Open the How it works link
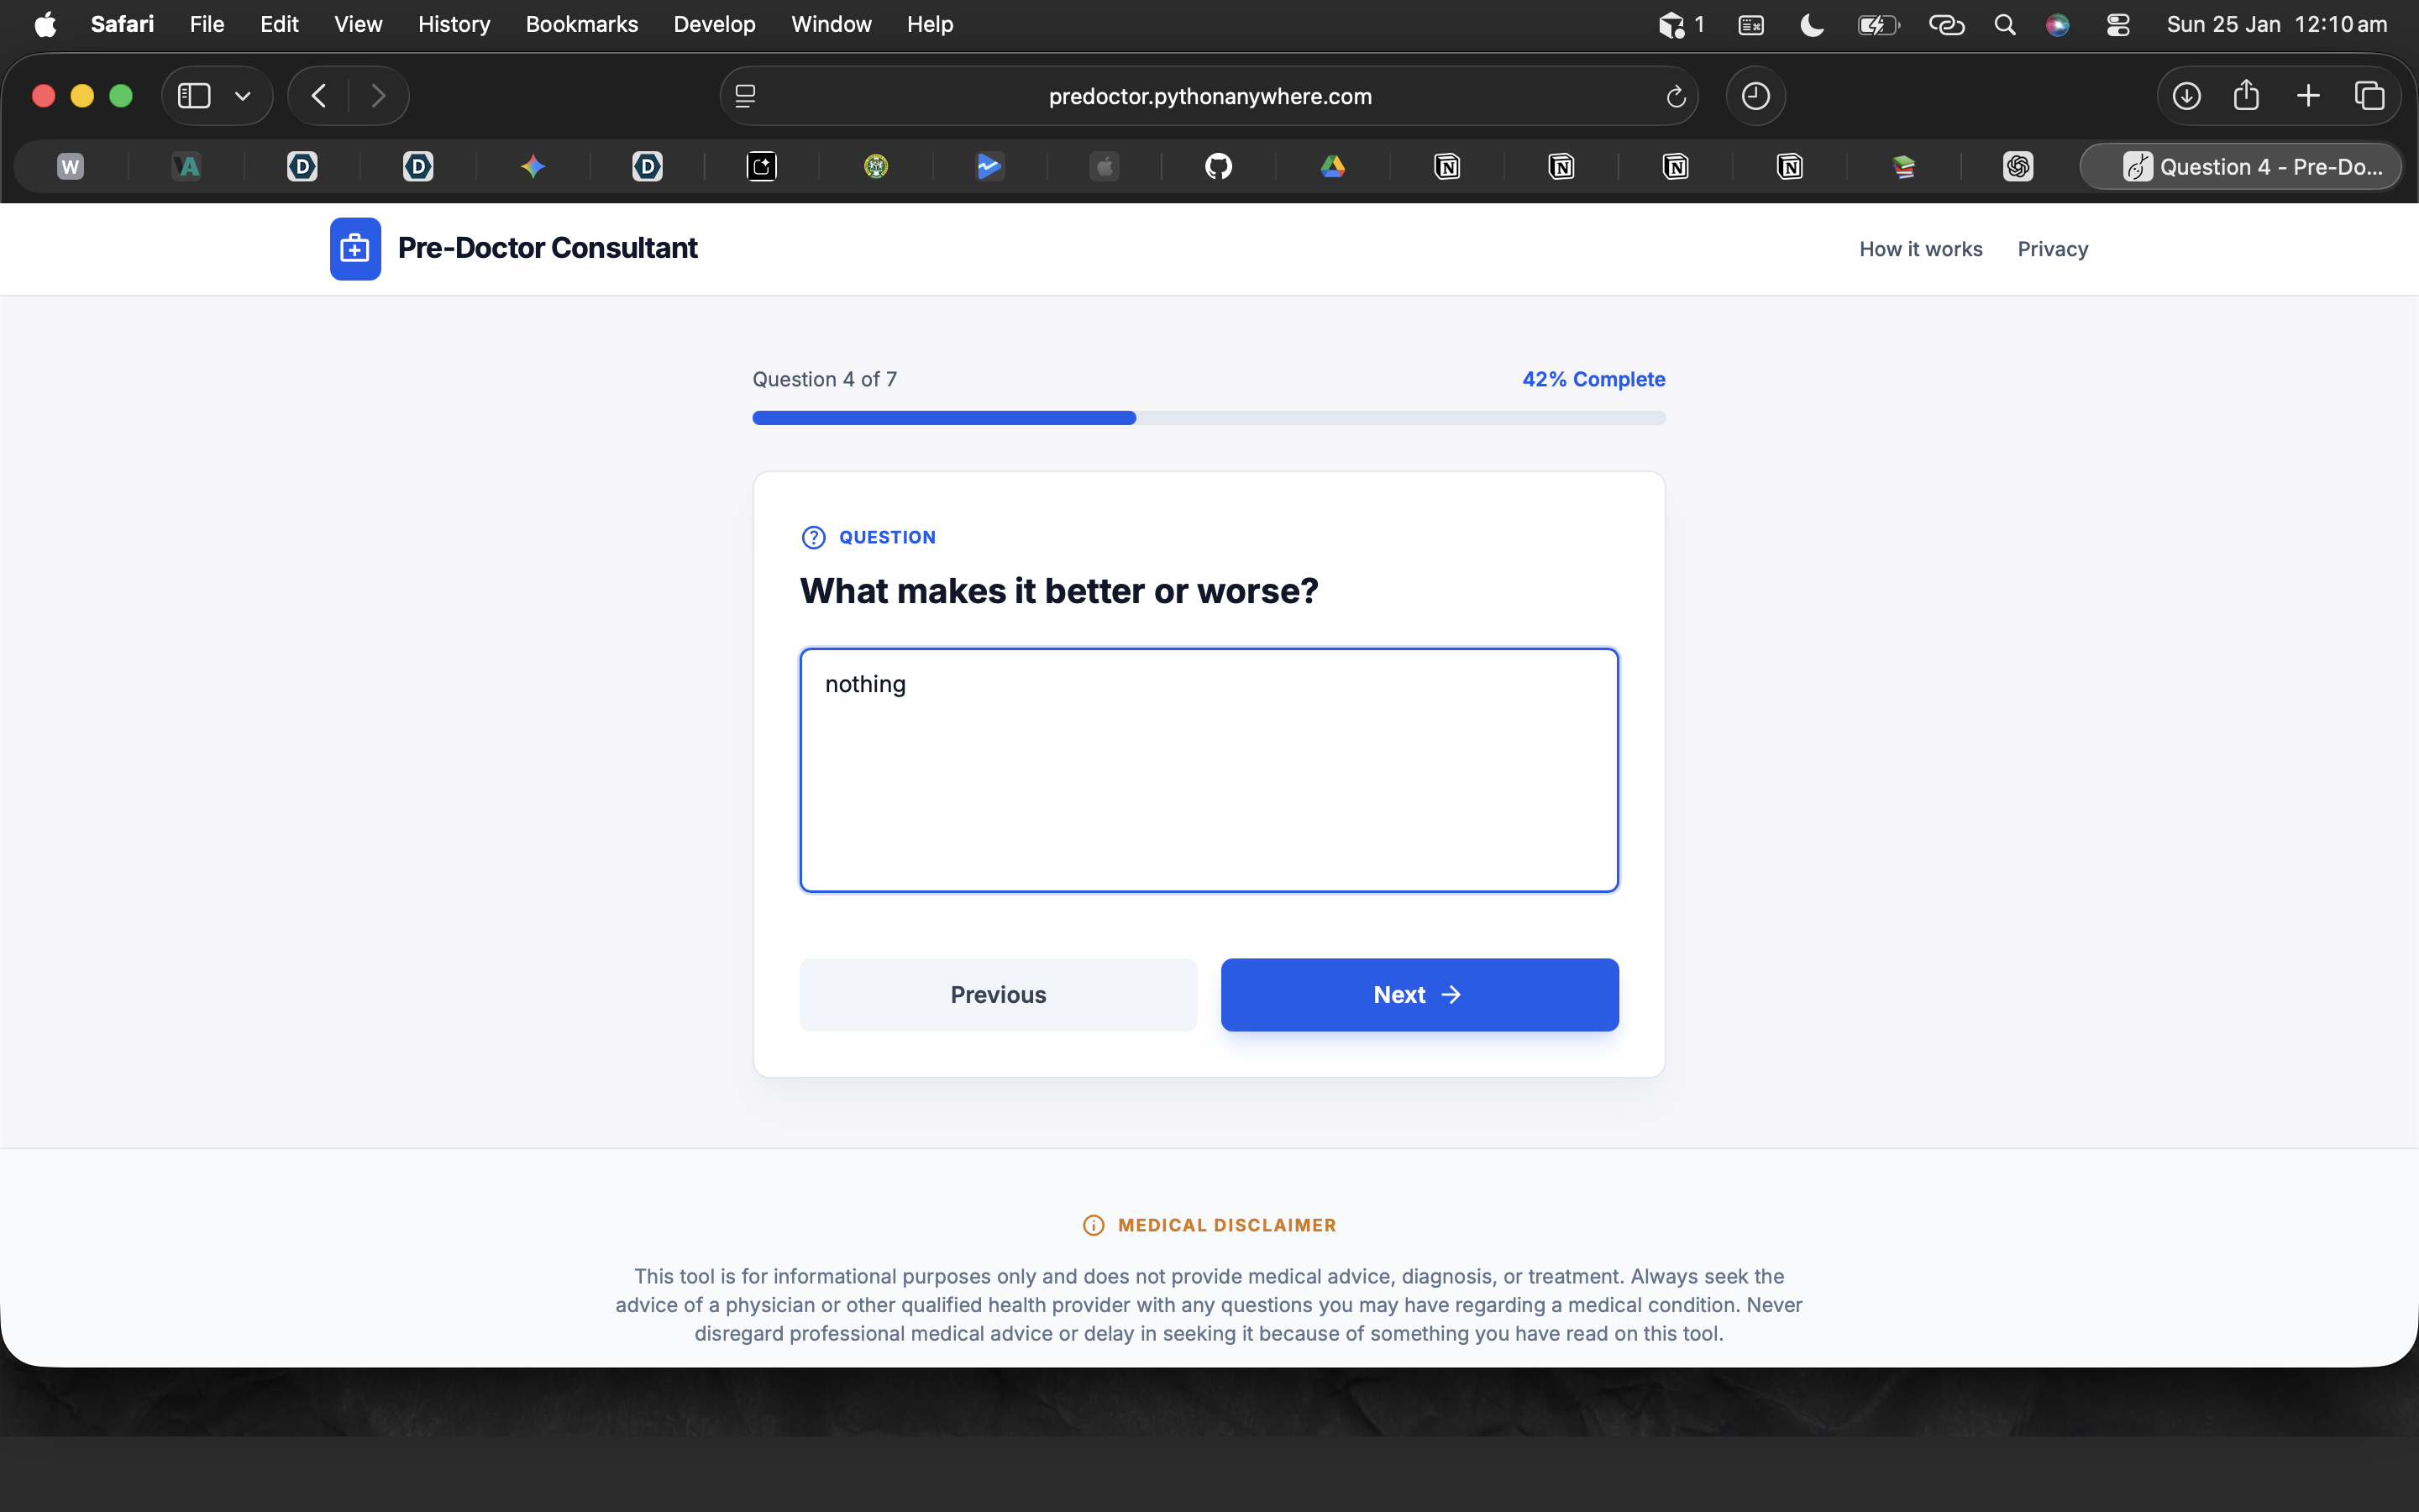 coord(1920,249)
